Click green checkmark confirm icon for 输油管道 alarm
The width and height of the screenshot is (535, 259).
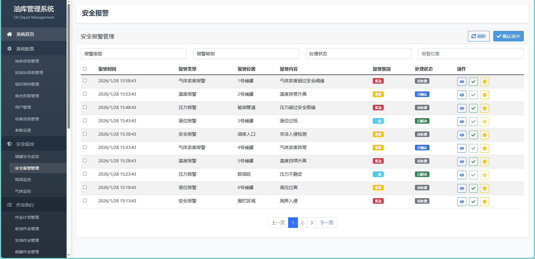(x=473, y=108)
